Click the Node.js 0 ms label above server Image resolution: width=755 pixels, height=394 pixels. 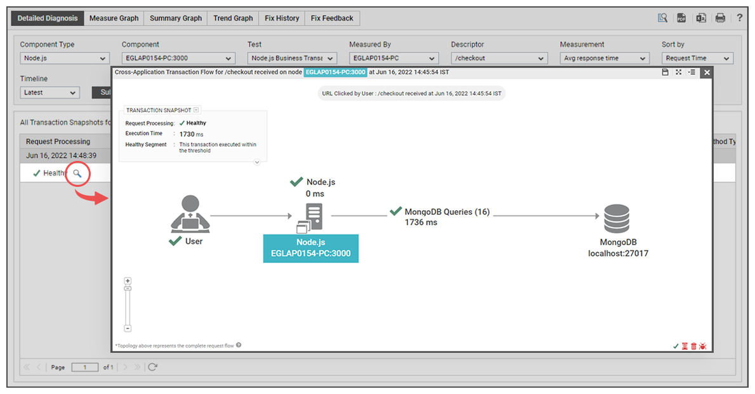pos(320,188)
